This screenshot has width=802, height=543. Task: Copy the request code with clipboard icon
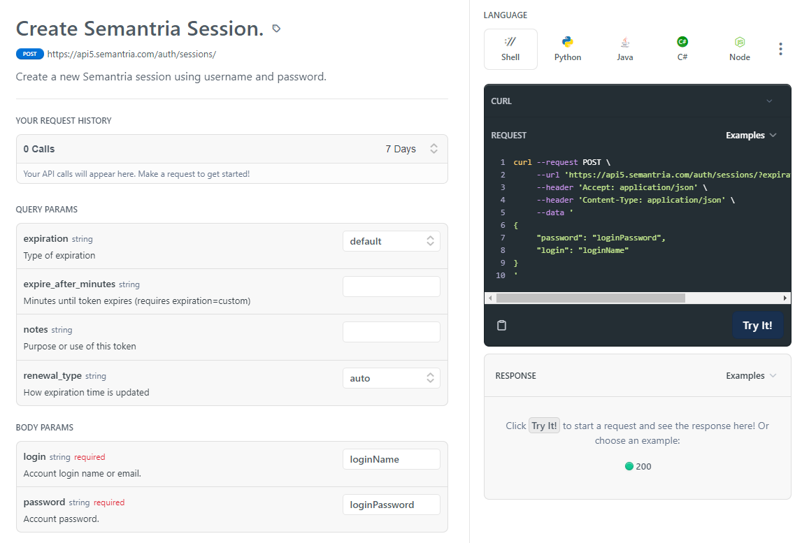click(x=502, y=325)
